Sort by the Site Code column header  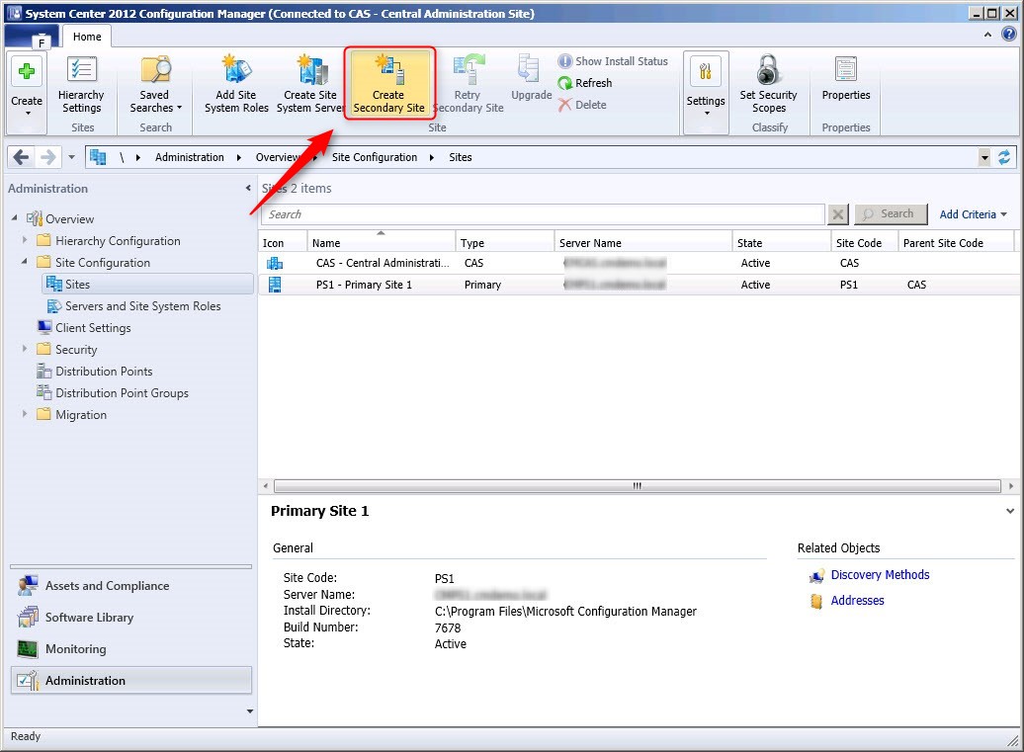(864, 242)
